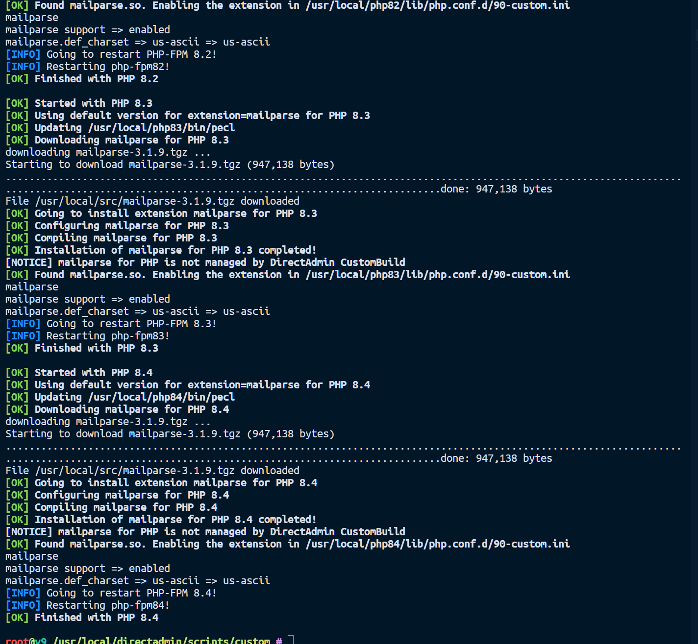698x644 pixels.
Task: Click the 'Started with PHP 8.3' line
Action: [93, 103]
